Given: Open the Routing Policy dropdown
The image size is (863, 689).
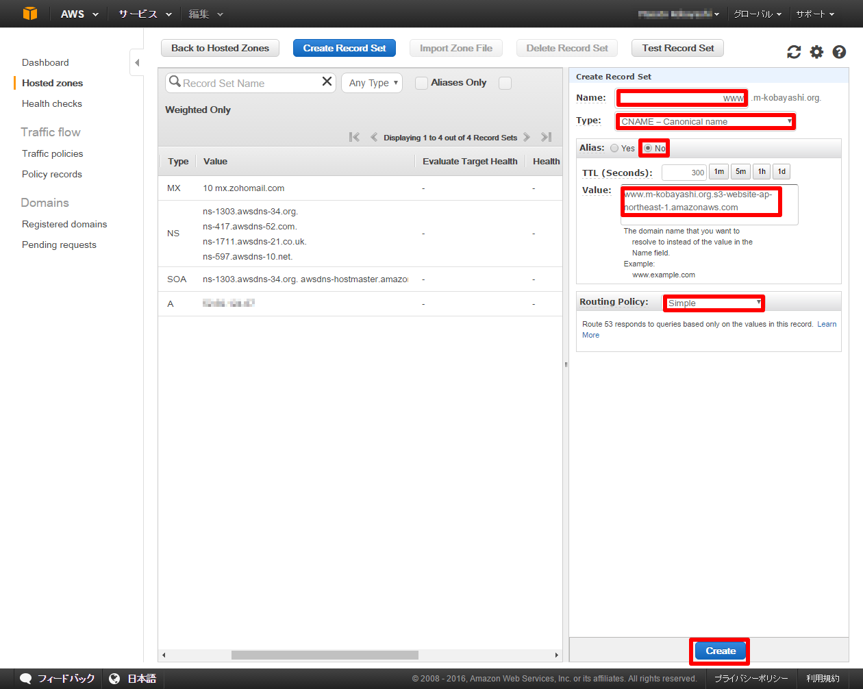Looking at the screenshot, I should click(714, 303).
